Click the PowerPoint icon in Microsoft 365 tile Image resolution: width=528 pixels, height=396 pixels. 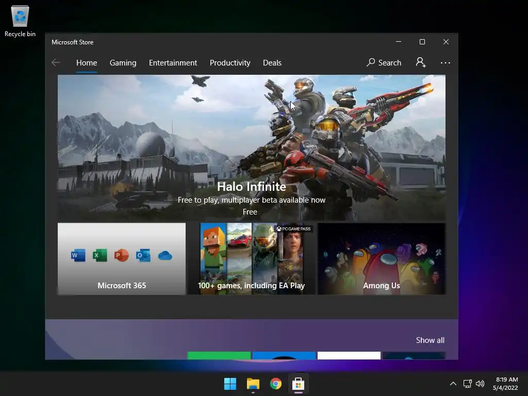coord(122,255)
